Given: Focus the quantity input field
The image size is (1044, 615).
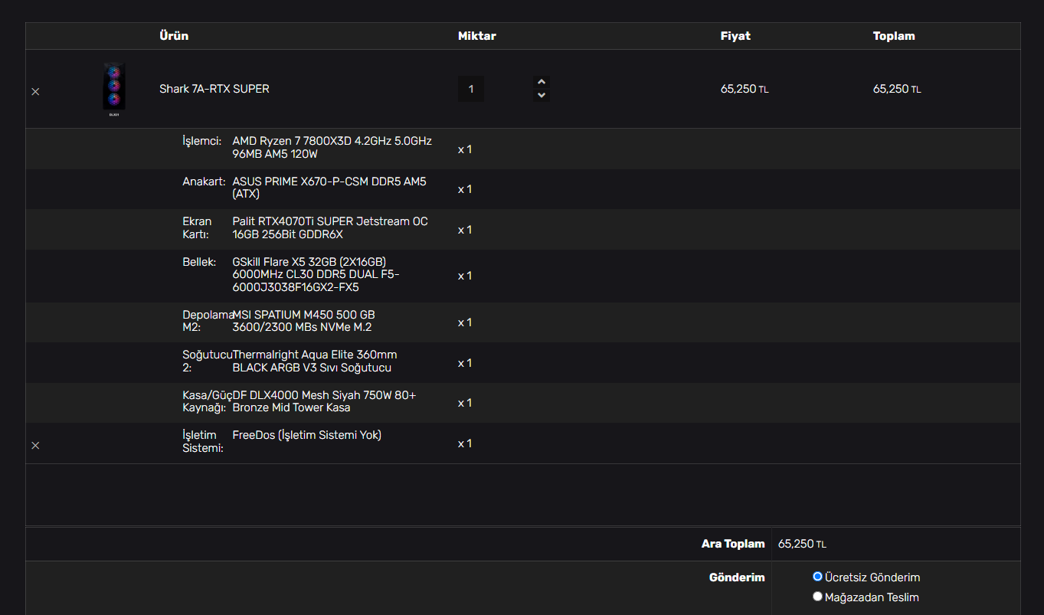Looking at the screenshot, I should 471,89.
